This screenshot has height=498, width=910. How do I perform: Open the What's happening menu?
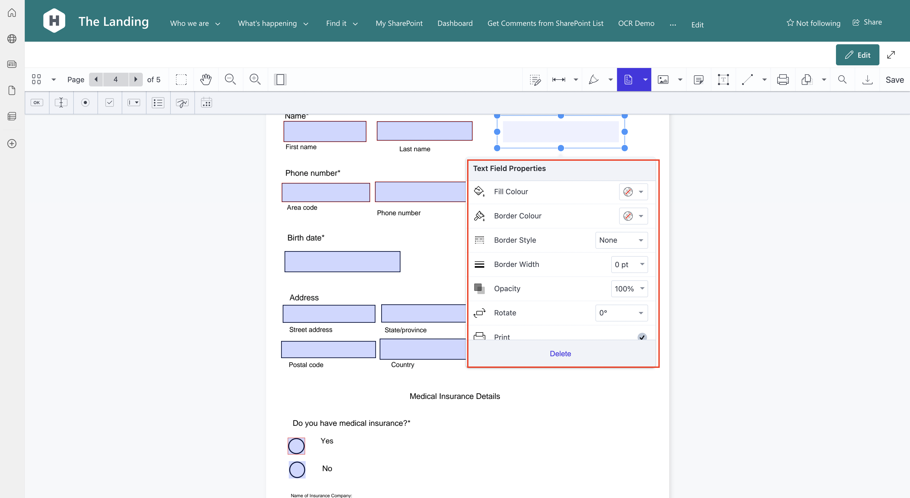[x=273, y=23]
